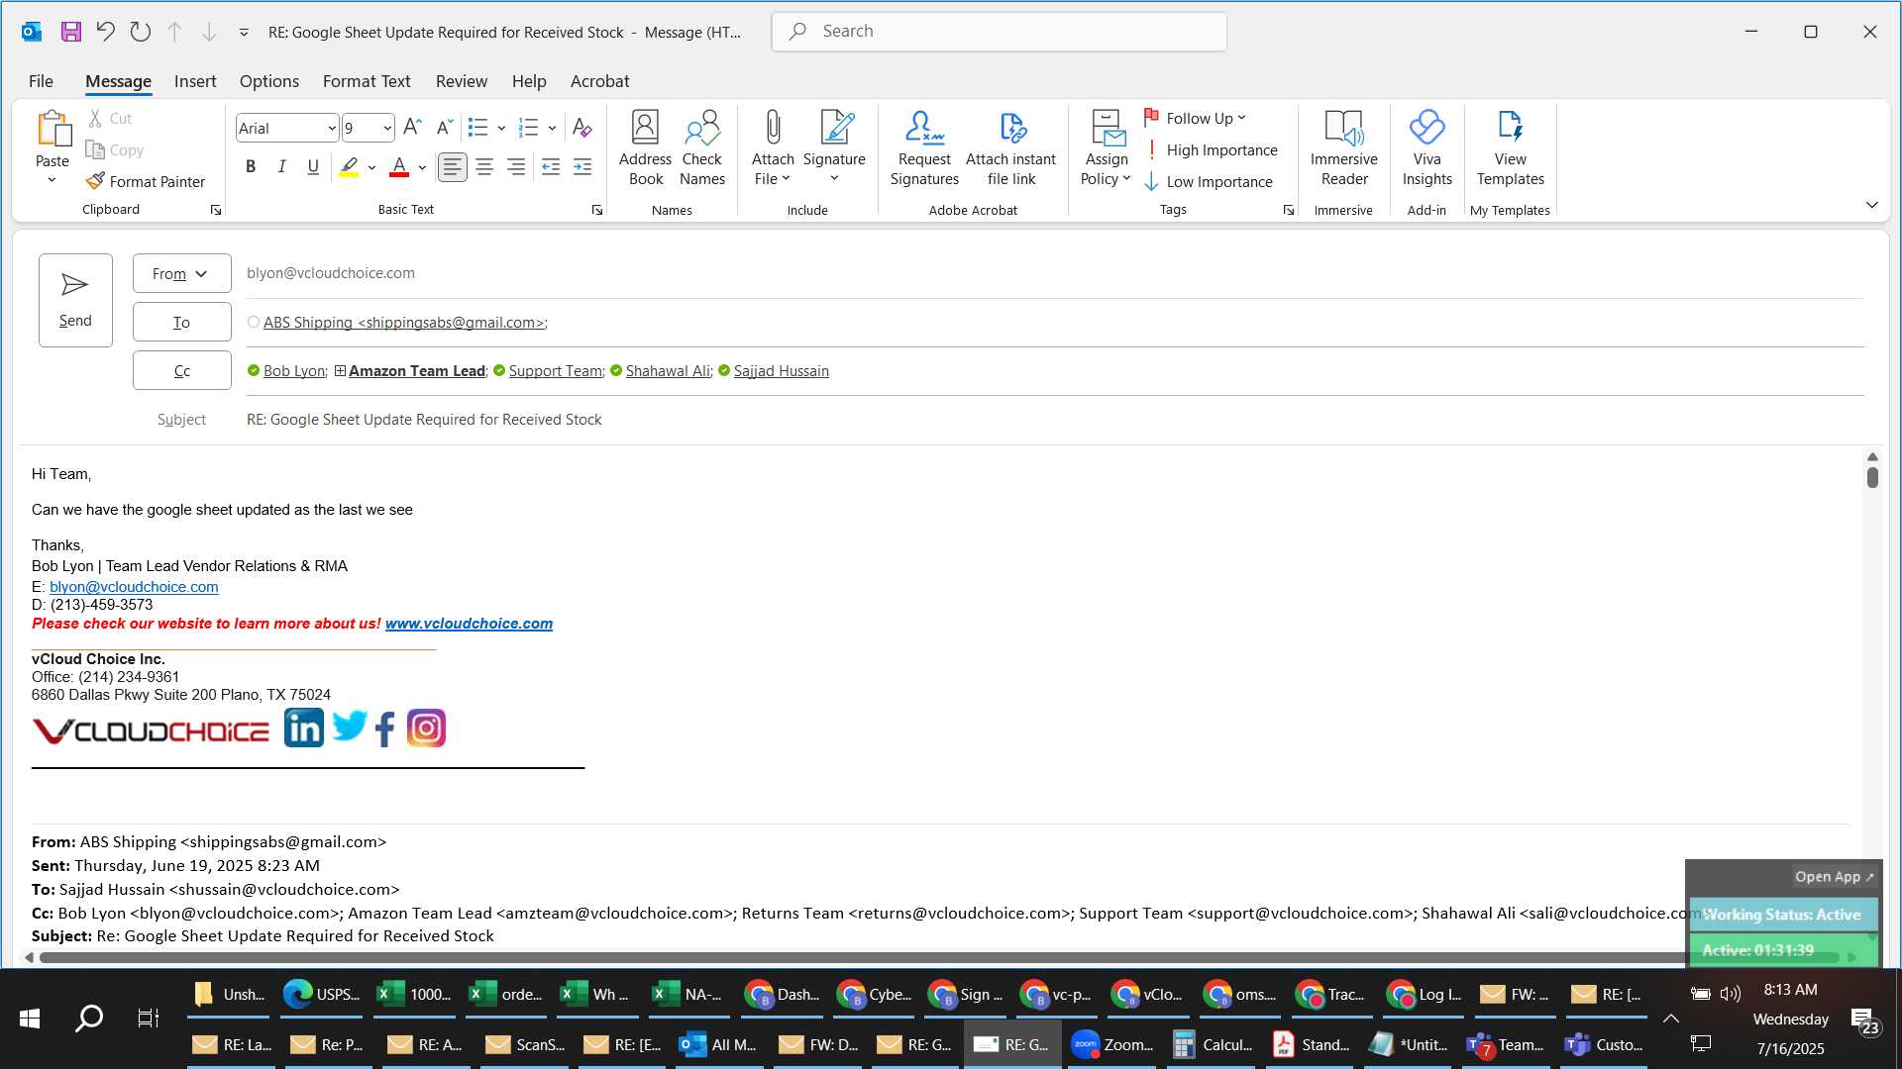Center the paragraph text

(483, 166)
